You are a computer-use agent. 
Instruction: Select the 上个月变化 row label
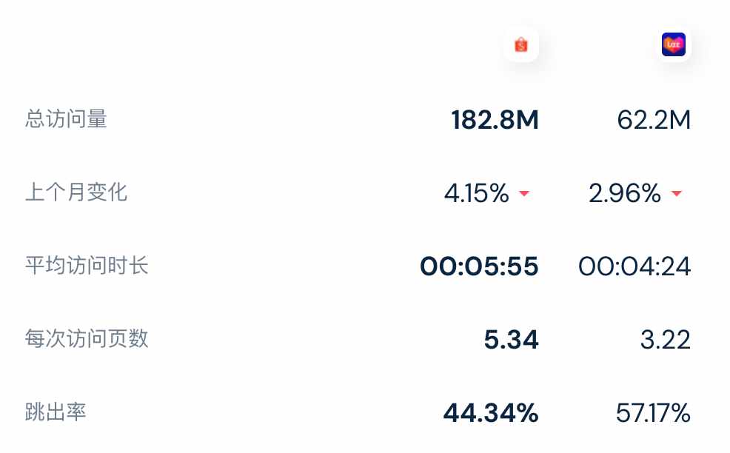point(76,192)
